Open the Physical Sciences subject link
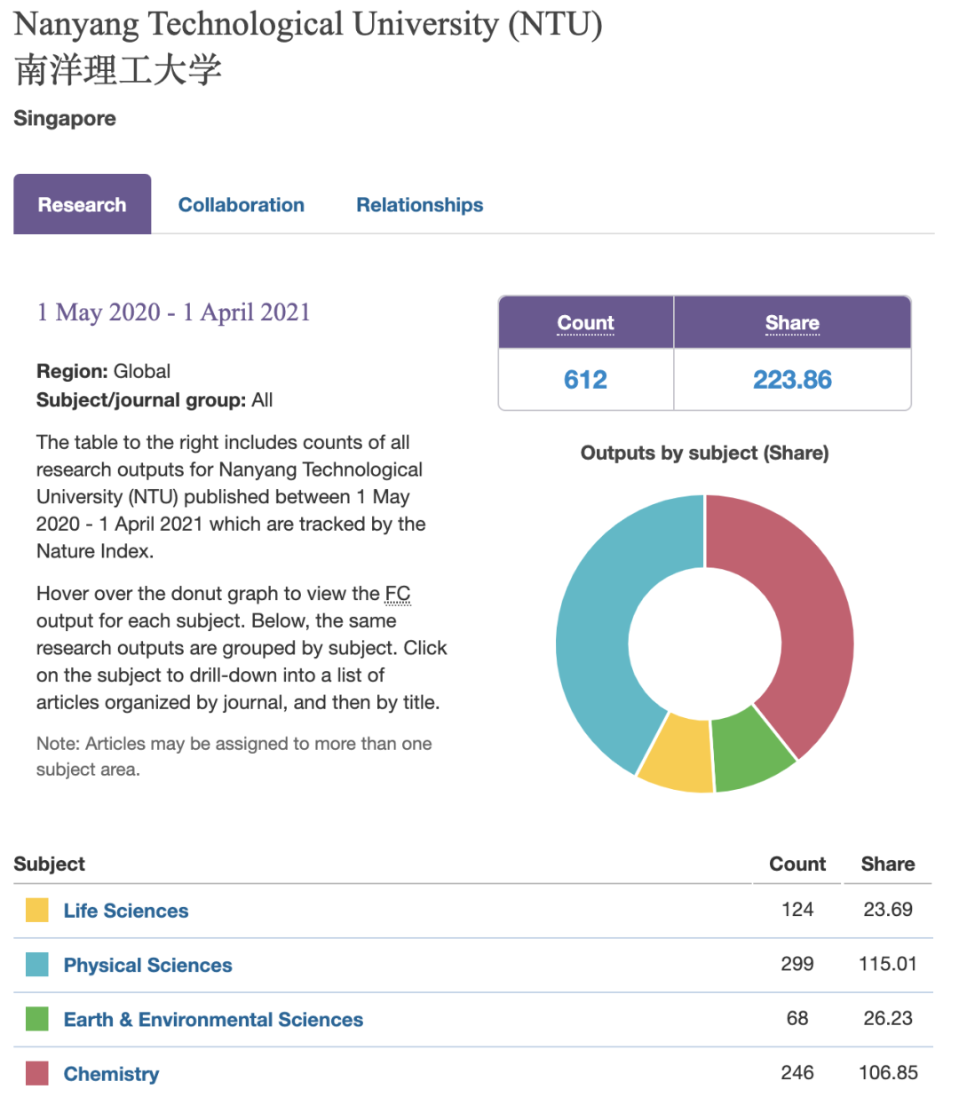Screen dimensions: 959x1105 pos(147,965)
